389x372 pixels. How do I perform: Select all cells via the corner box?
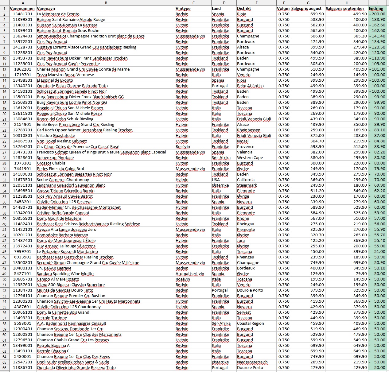tap(4, 3)
